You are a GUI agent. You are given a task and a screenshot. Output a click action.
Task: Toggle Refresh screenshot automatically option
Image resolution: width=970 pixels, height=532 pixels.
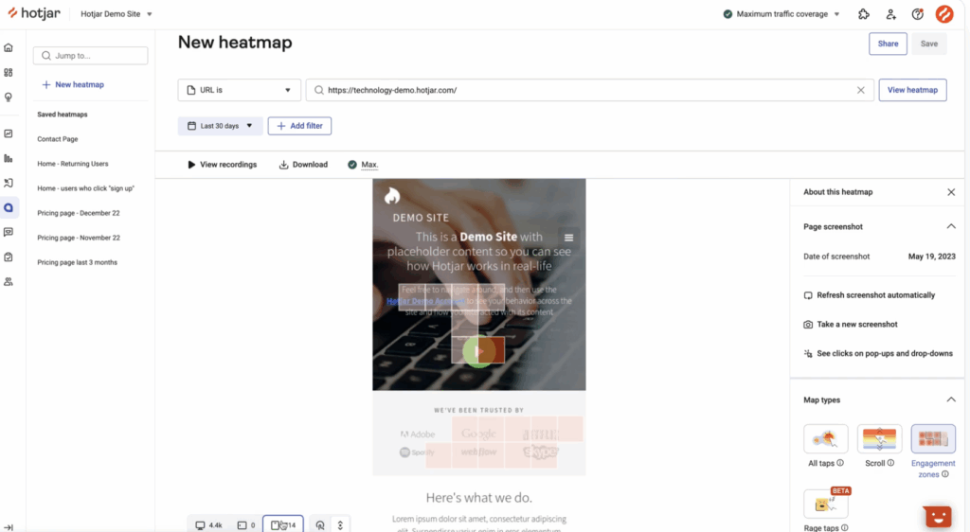(870, 295)
